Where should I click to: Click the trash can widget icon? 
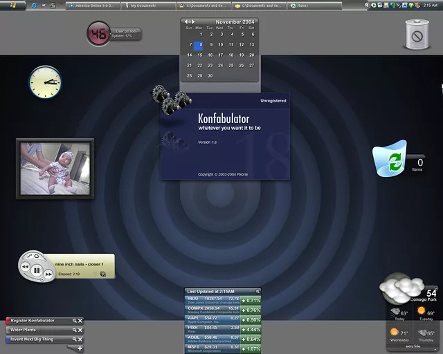[x=417, y=35]
